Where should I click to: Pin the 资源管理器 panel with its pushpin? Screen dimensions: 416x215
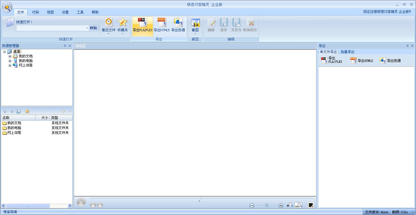coord(65,46)
